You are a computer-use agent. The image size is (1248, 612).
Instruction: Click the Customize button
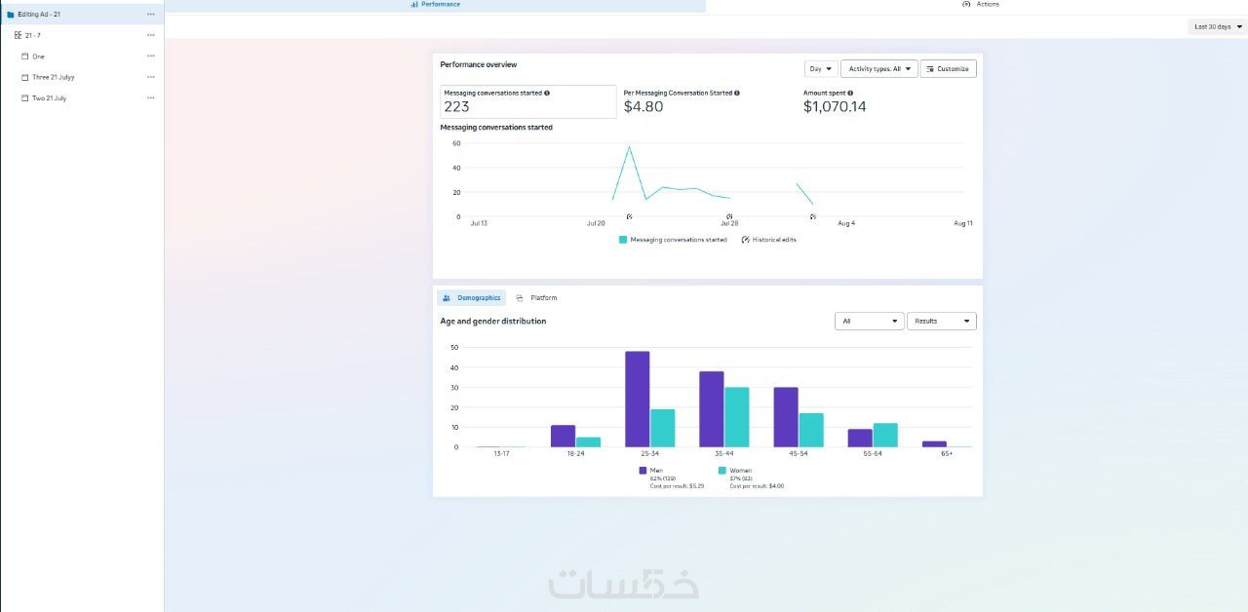click(x=949, y=69)
